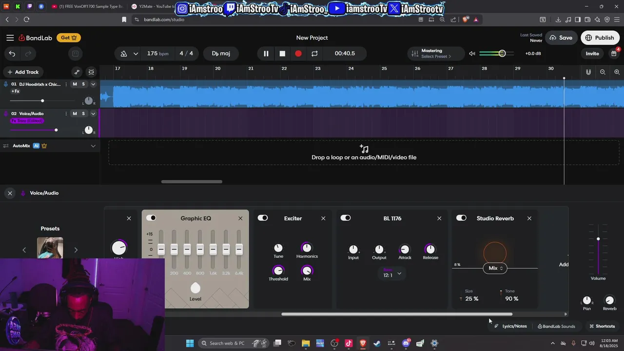This screenshot has height=351, width=624.
Task: Remove the Studio Reverb effect
Action: tap(529, 218)
